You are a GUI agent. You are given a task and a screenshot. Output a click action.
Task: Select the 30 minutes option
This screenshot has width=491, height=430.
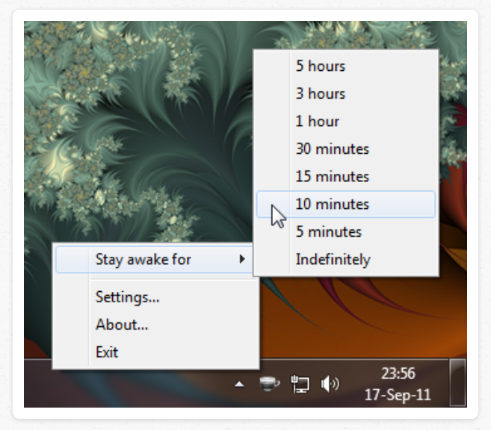(x=346, y=149)
